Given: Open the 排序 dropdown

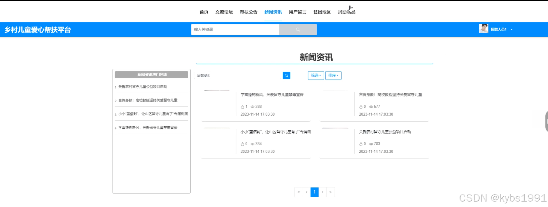Looking at the screenshot, I should [333, 76].
